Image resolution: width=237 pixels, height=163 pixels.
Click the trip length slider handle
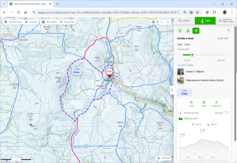coord(192,55)
